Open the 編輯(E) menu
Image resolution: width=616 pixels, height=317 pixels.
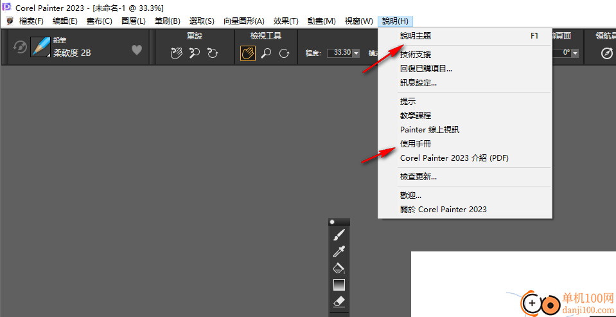coord(66,21)
